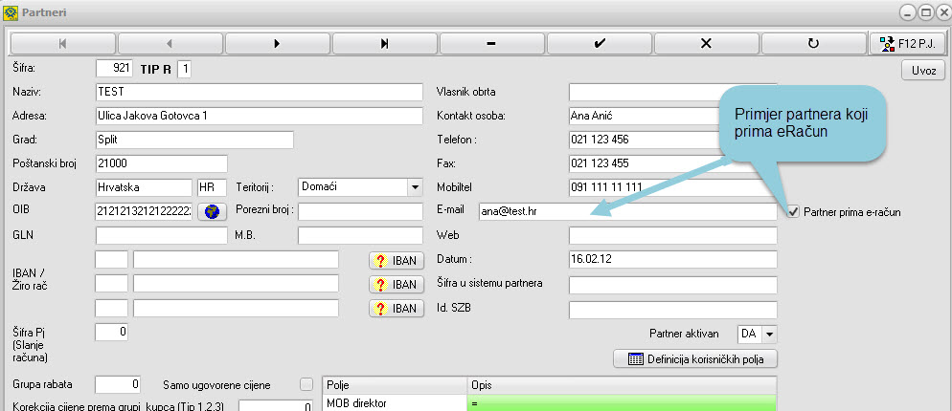Refresh data with circular arrow button

[813, 44]
